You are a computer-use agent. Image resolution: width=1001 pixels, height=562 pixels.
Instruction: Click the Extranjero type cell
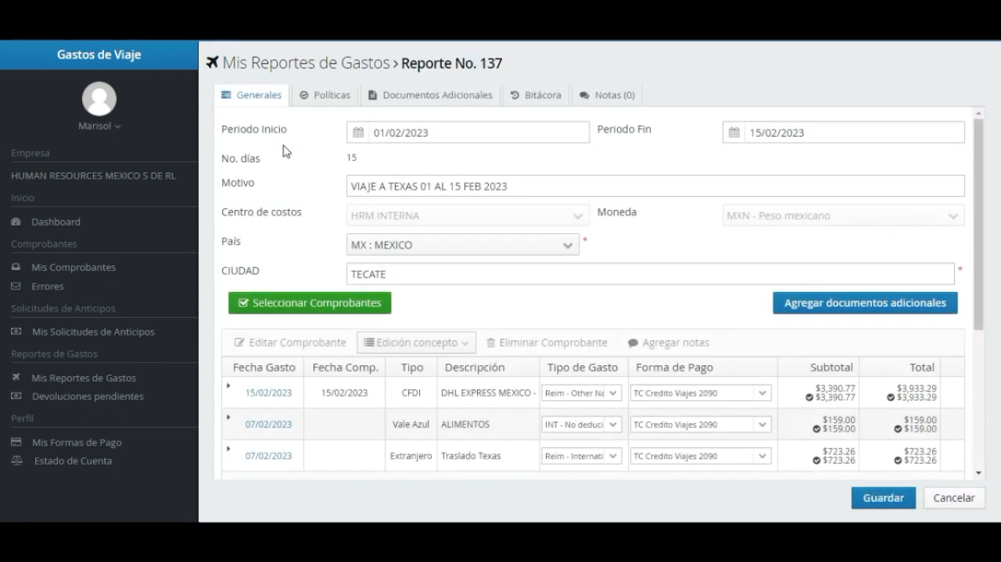tap(411, 456)
